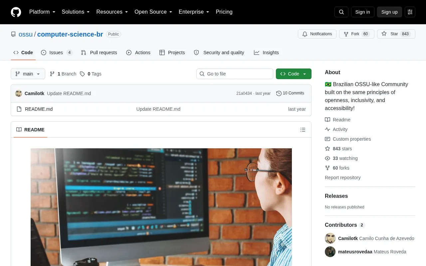Open the ossu organization link
The image size is (426, 266).
pyautogui.click(x=26, y=34)
